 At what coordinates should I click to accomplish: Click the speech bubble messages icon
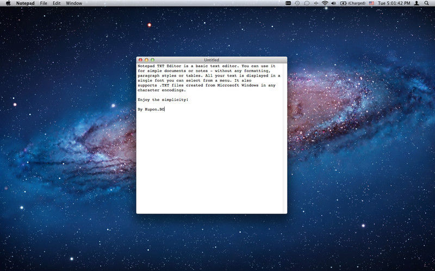pos(307,3)
